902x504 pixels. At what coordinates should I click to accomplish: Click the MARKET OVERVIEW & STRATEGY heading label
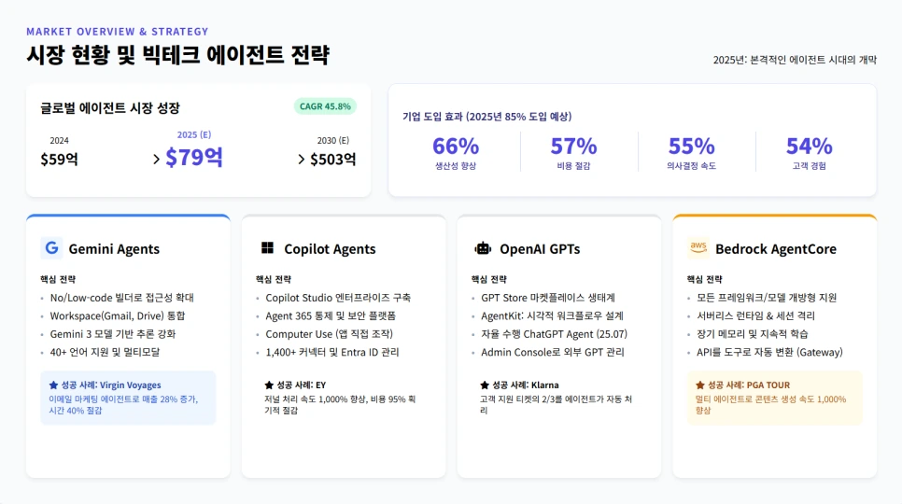(118, 32)
